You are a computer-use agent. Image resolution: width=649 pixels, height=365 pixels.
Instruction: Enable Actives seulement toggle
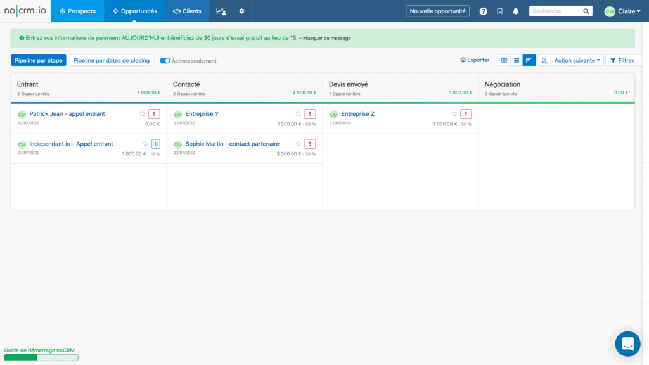coord(165,60)
